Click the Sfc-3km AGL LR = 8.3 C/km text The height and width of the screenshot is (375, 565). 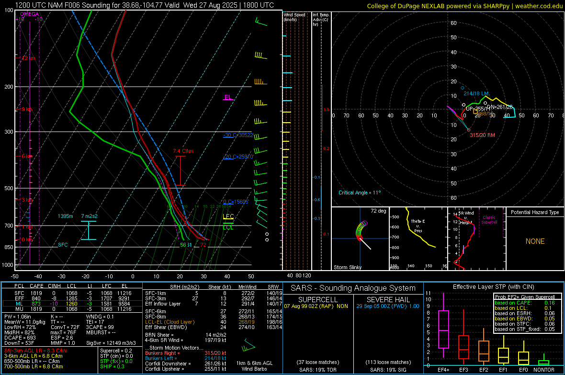point(36,351)
